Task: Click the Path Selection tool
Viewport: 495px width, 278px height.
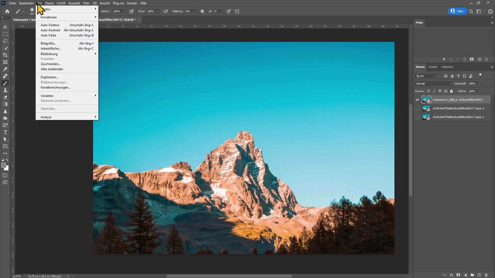Action: pyautogui.click(x=5, y=140)
